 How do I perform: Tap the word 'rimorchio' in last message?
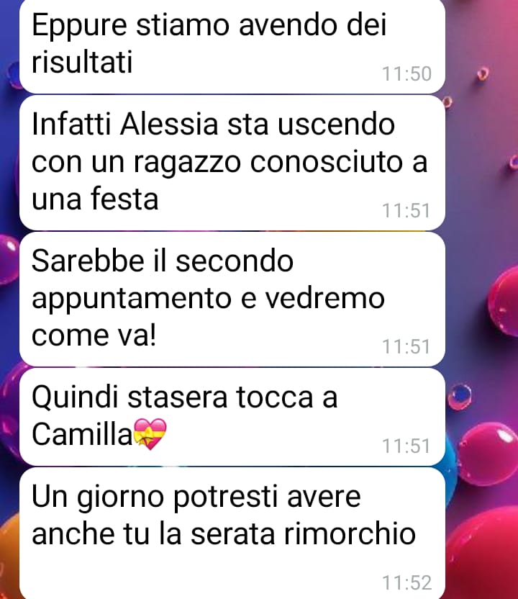(x=350, y=533)
